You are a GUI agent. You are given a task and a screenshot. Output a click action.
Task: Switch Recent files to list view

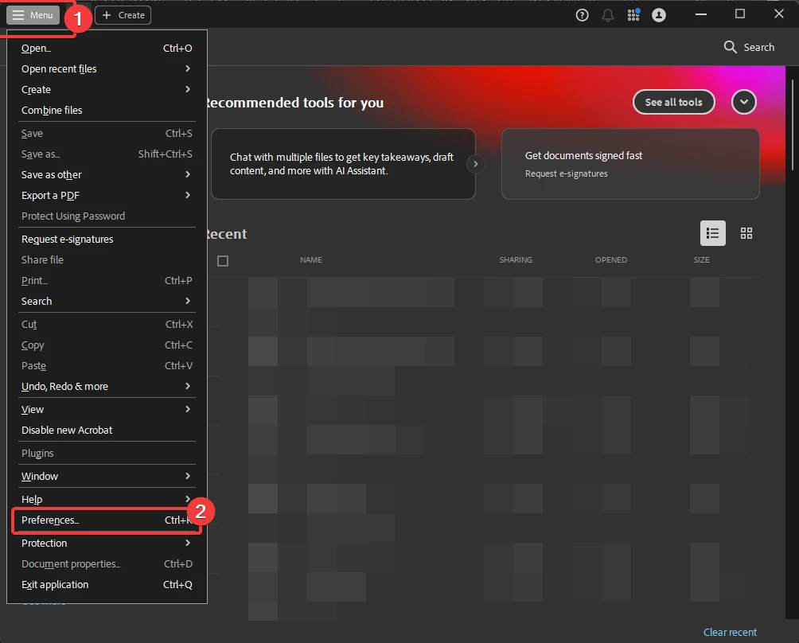712,233
